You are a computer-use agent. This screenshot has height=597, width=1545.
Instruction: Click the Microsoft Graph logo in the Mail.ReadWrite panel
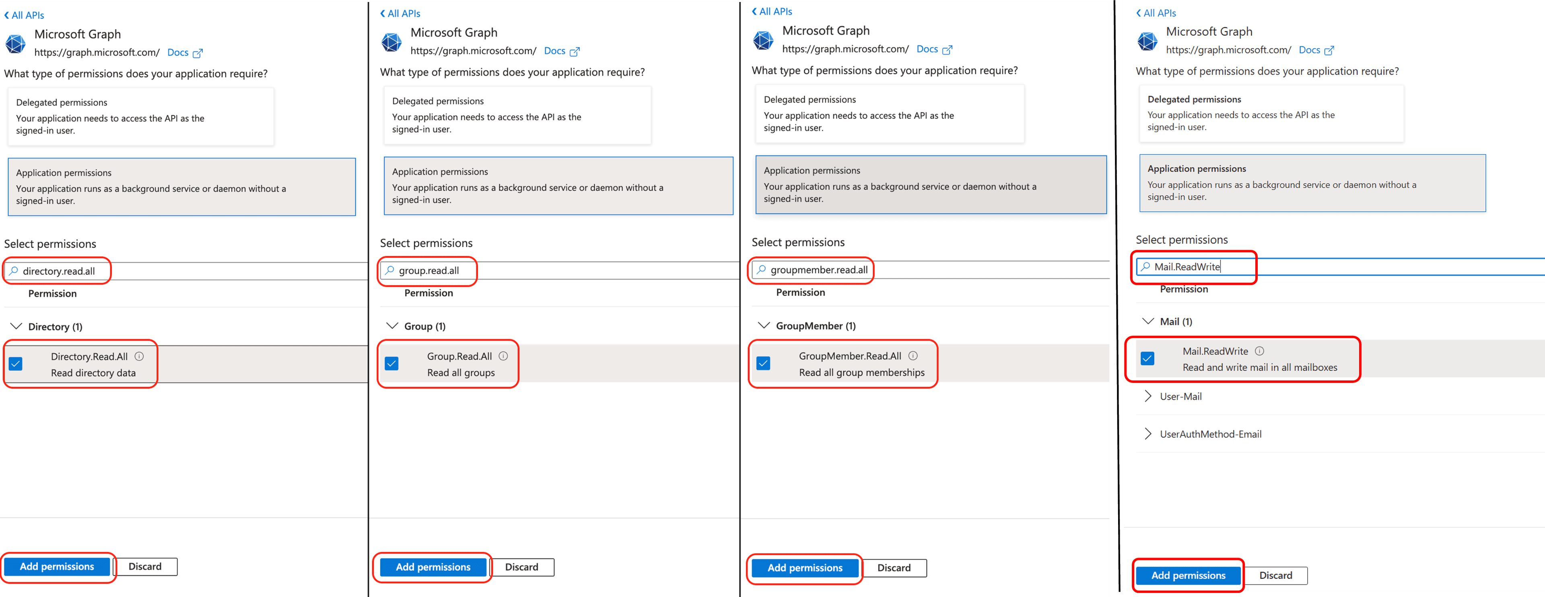[x=1147, y=41]
